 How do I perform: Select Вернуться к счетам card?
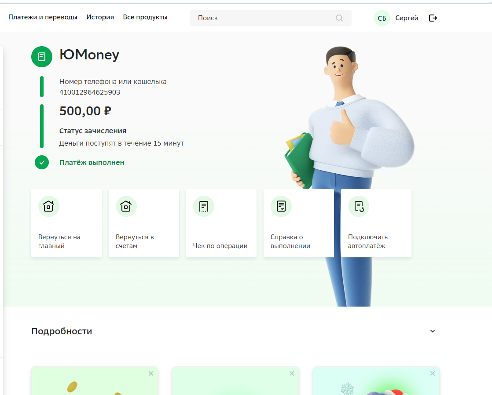click(x=144, y=223)
